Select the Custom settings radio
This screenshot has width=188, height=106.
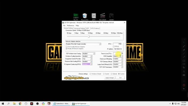click(x=119, y=74)
